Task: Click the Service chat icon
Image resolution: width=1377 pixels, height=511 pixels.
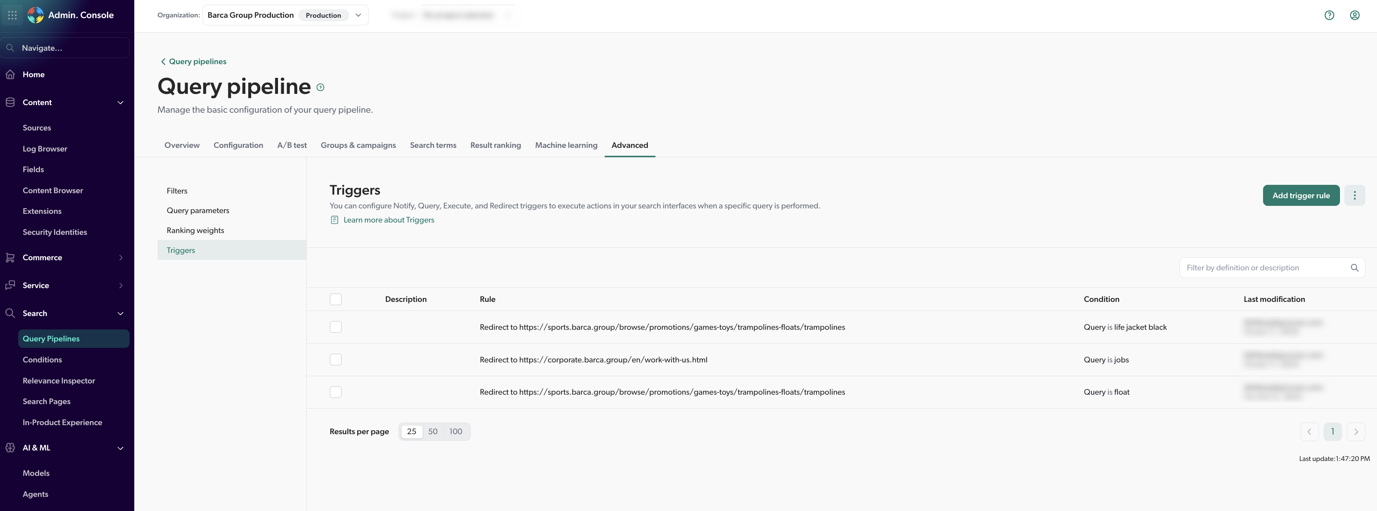Action: 10,285
